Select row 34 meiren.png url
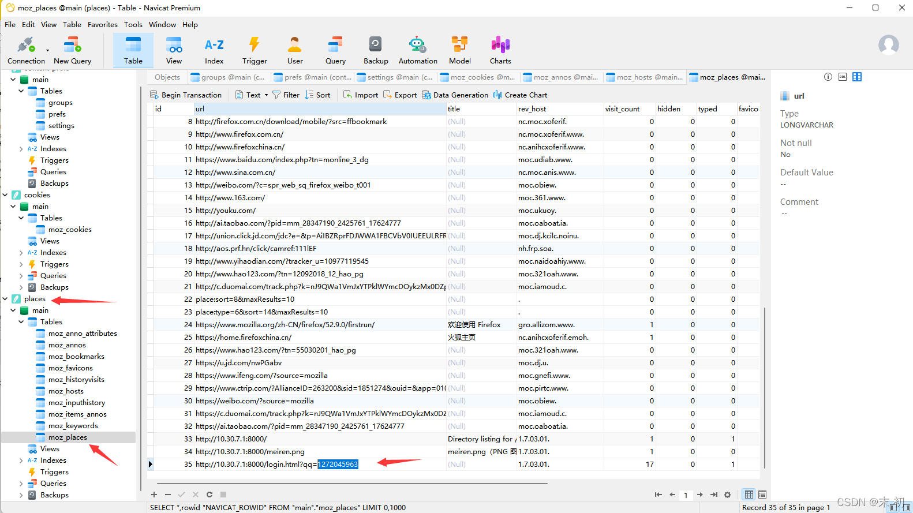 pyautogui.click(x=320, y=451)
